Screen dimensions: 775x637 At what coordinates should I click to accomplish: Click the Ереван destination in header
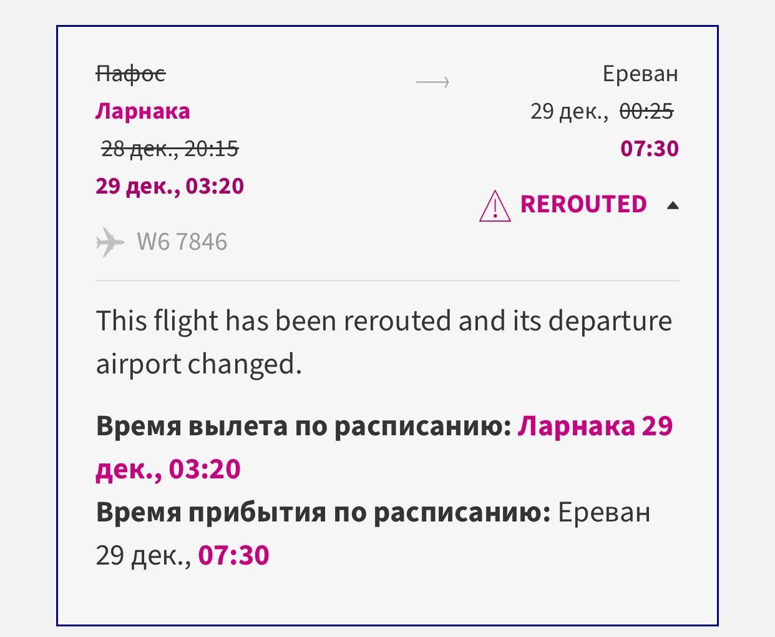[640, 74]
